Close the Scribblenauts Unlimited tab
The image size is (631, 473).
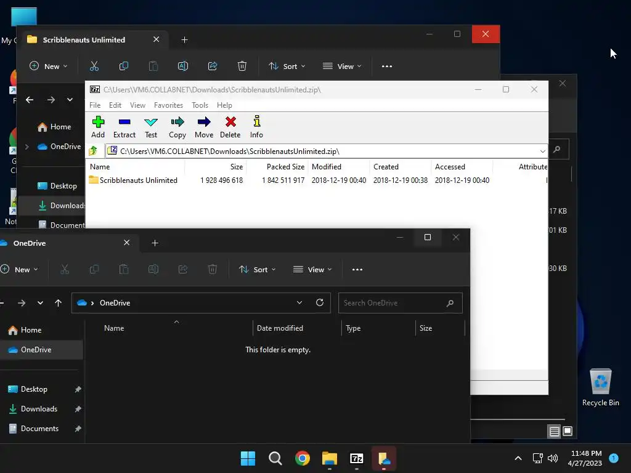click(156, 39)
